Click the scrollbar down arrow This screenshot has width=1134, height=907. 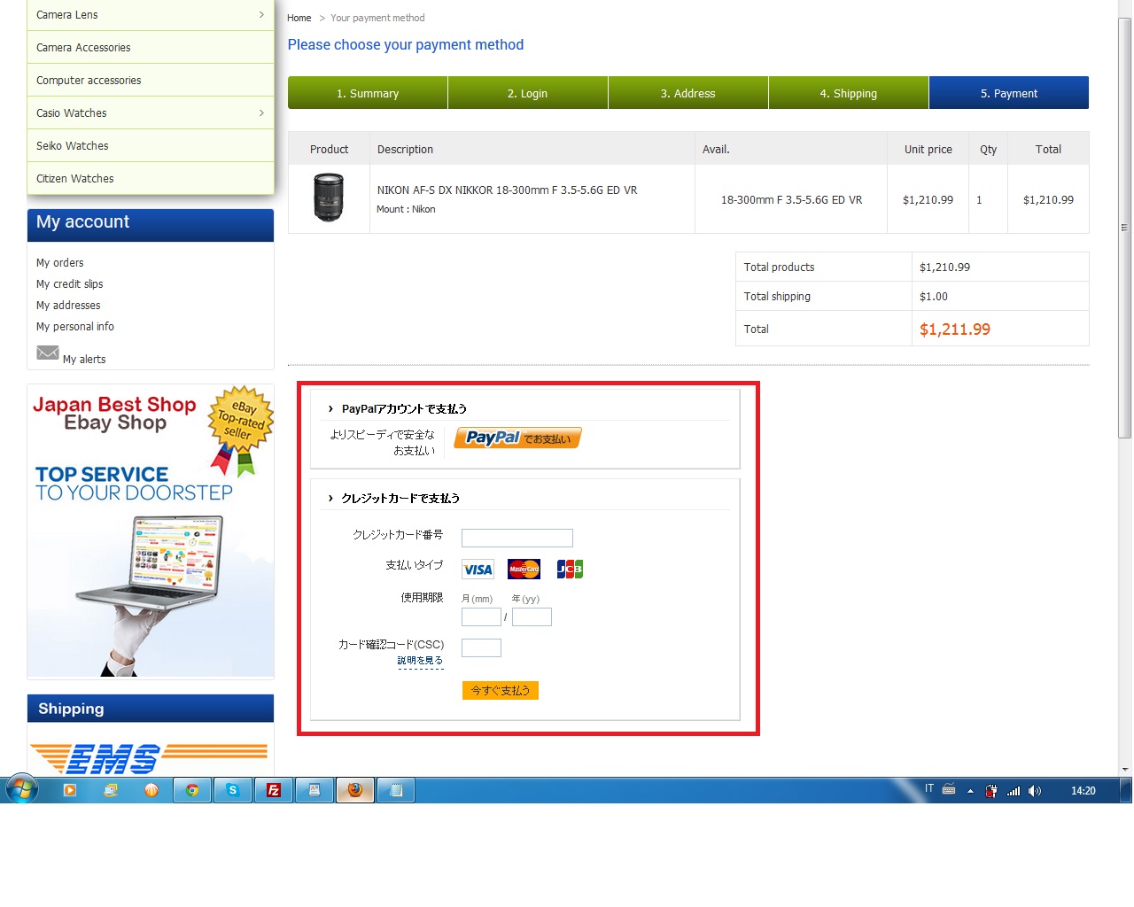coord(1125,770)
